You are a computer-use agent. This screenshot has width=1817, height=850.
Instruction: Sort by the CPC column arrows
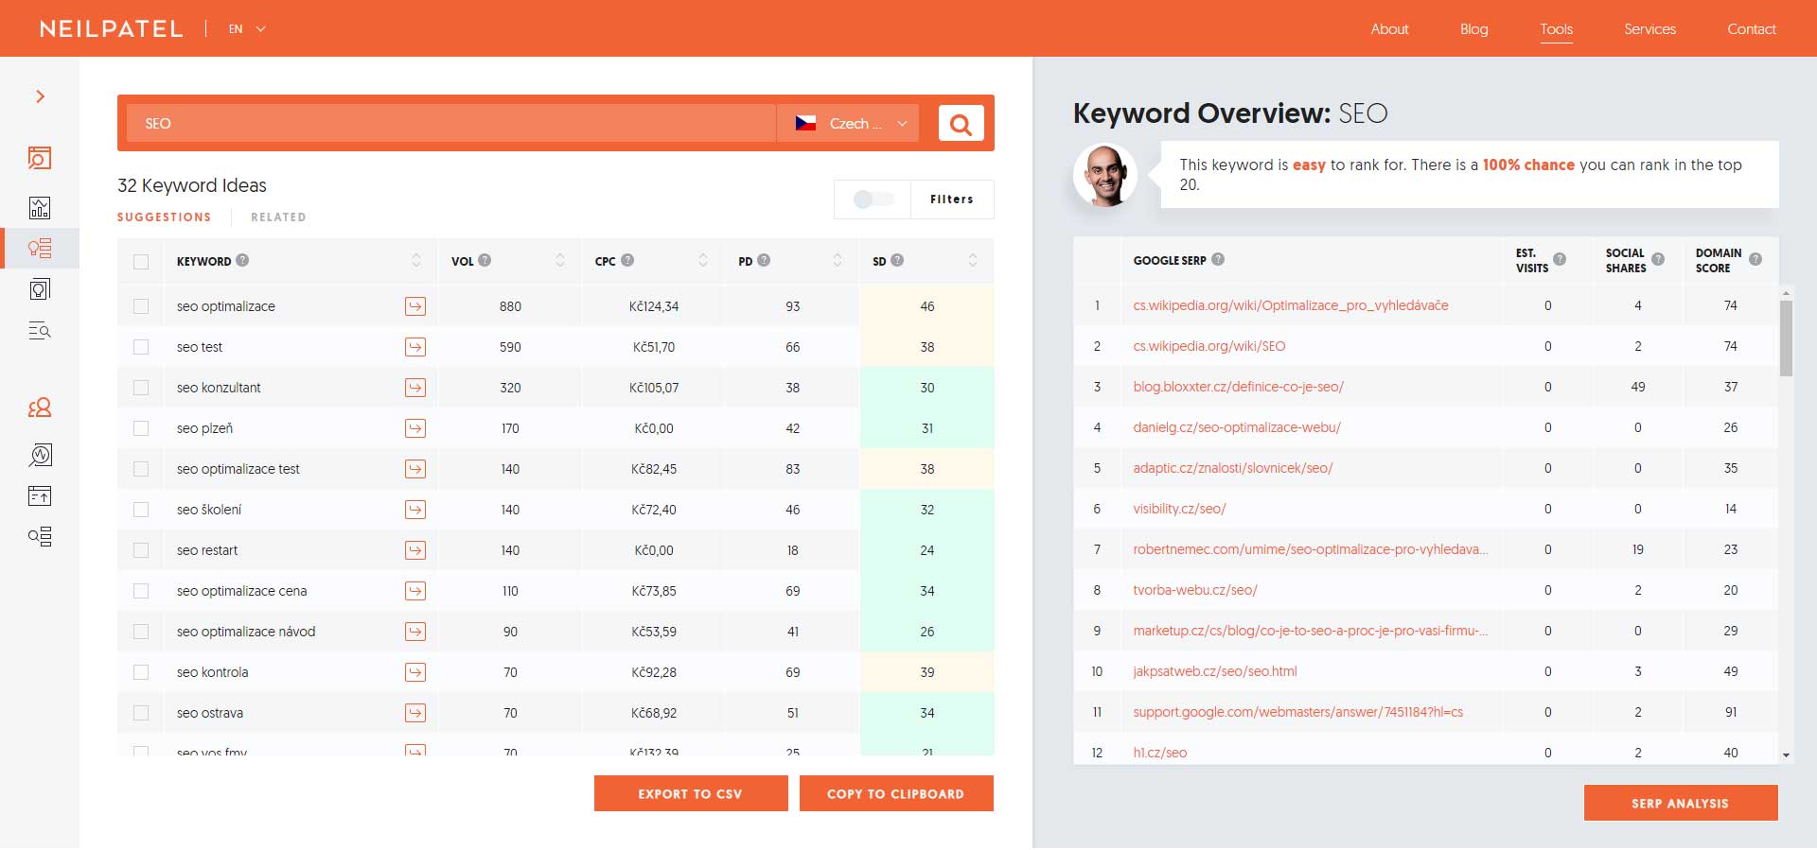(703, 260)
